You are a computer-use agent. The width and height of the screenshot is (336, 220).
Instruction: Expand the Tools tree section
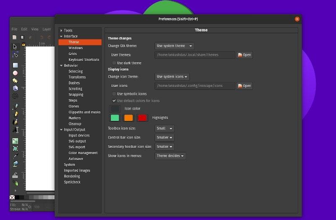(61, 31)
